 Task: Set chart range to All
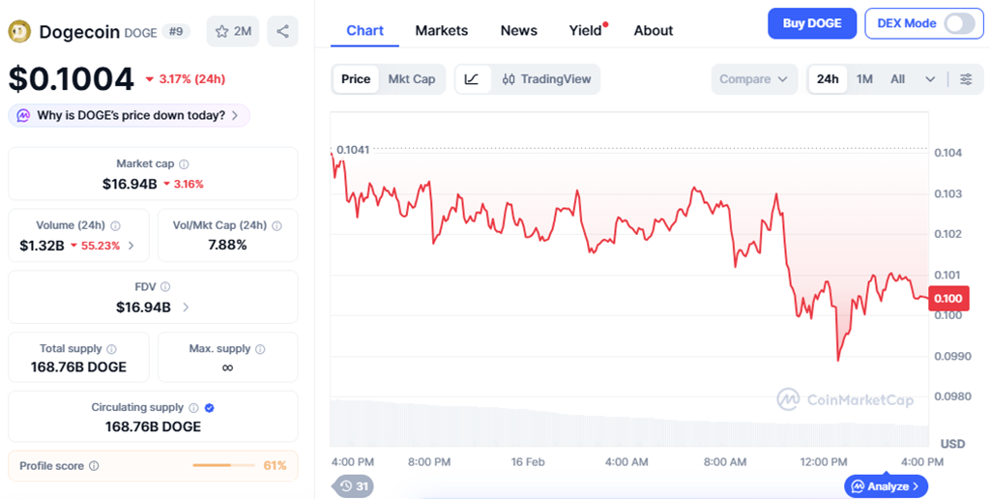tap(898, 79)
